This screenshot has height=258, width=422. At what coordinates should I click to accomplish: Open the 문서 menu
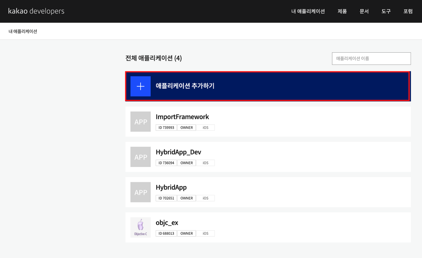point(364,11)
